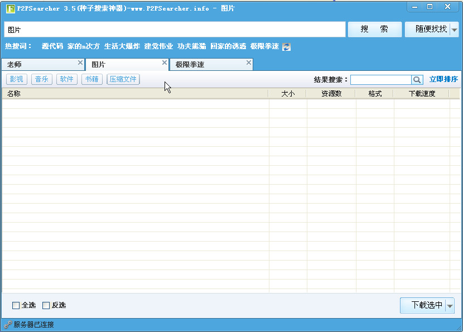The image size is (463, 332).
Task: Click the 服务器已连接 status text
Action: (33, 325)
